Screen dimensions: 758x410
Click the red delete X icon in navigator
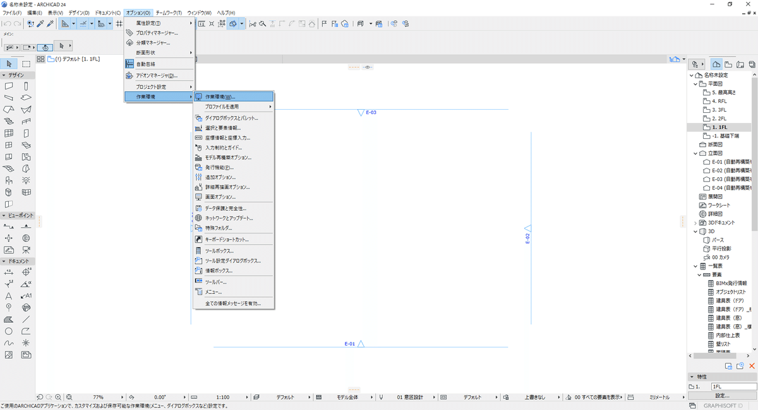(x=752, y=366)
